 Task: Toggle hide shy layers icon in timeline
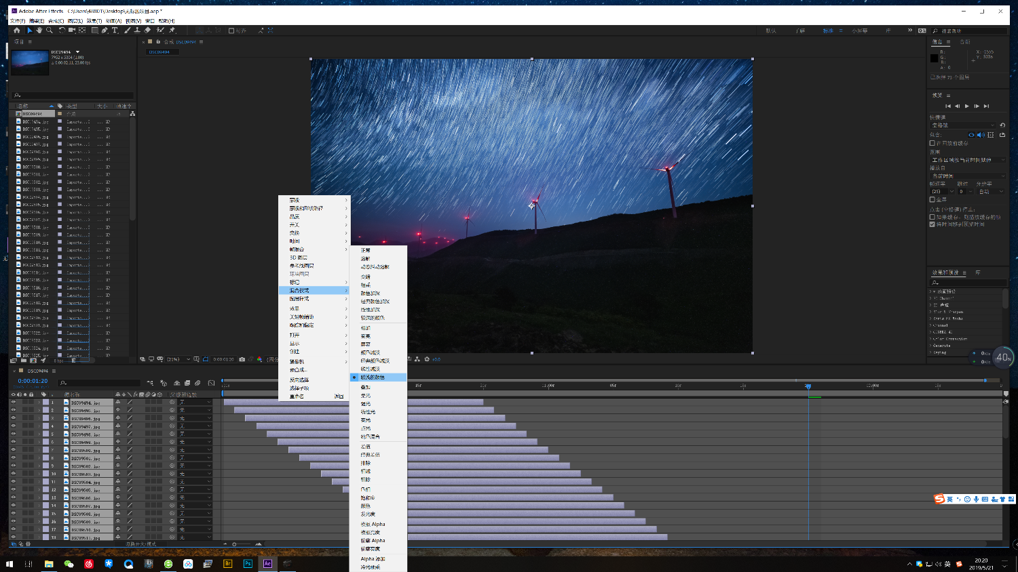177,383
